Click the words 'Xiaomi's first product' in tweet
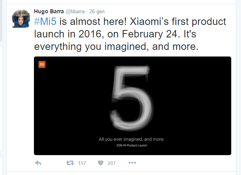This screenshot has height=175, width=241. pos(178,21)
